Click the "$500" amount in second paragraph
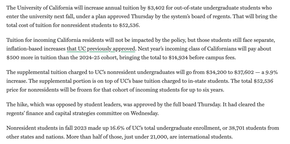 pos(13,58)
